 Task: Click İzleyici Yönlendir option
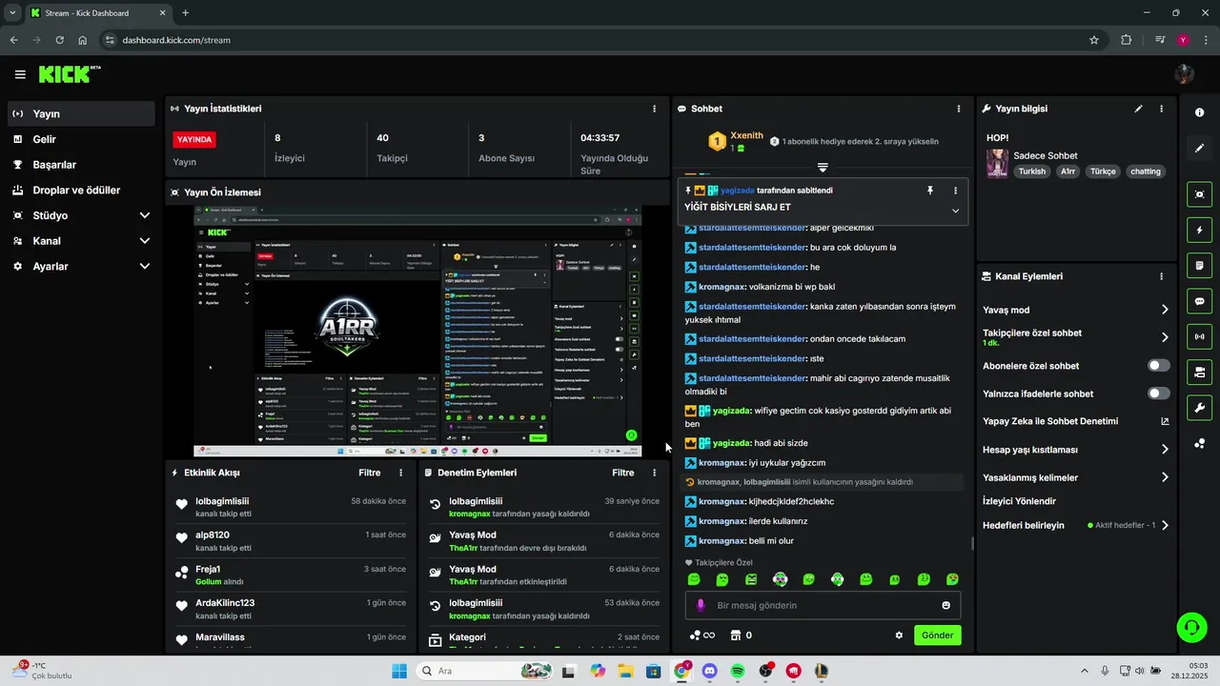tap(1019, 501)
